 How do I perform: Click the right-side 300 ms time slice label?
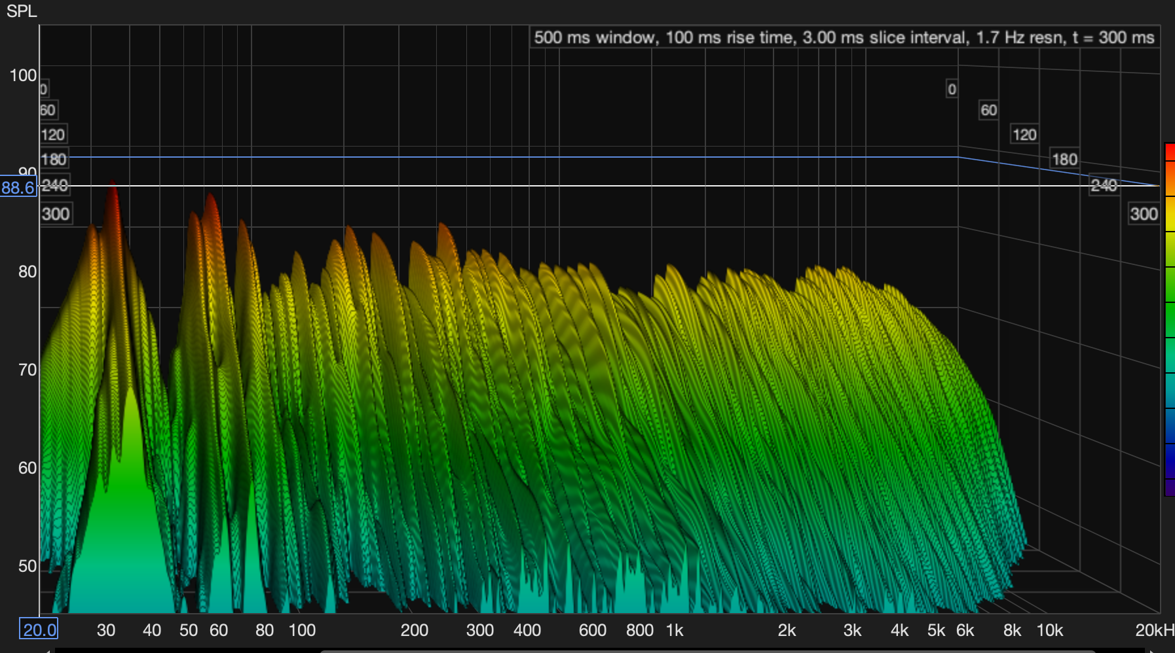click(x=1144, y=214)
